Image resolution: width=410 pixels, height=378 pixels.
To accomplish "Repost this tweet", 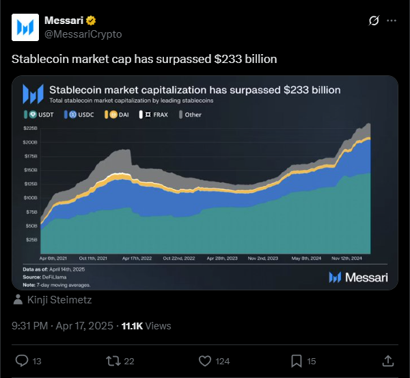I will point(113,361).
